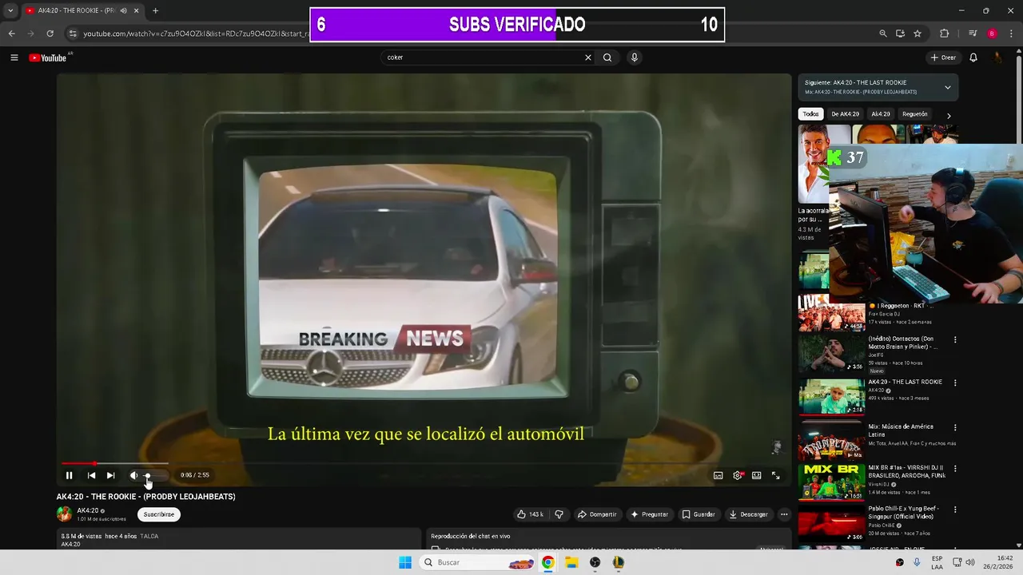Go to the YouTube home logo
The width and height of the screenshot is (1023, 575).
[x=48, y=57]
